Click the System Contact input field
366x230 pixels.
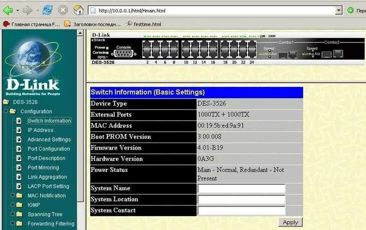click(x=241, y=210)
